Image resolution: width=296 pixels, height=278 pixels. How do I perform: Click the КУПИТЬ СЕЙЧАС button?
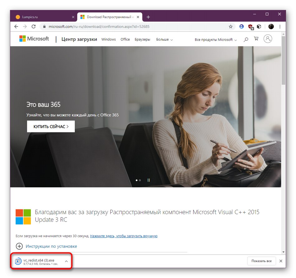click(51, 127)
